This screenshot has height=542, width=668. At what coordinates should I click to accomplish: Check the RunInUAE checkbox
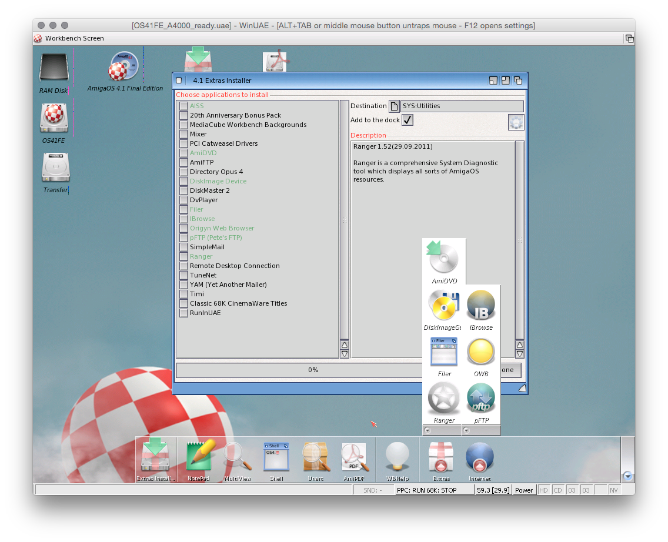pyautogui.click(x=183, y=313)
